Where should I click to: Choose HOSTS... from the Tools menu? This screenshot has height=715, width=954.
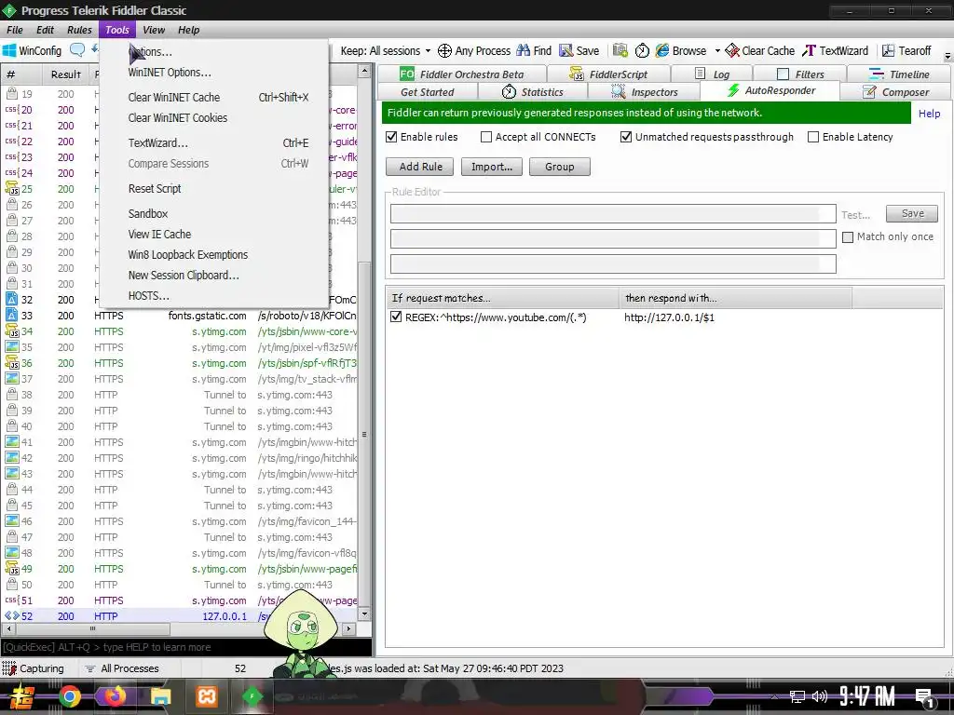148,295
